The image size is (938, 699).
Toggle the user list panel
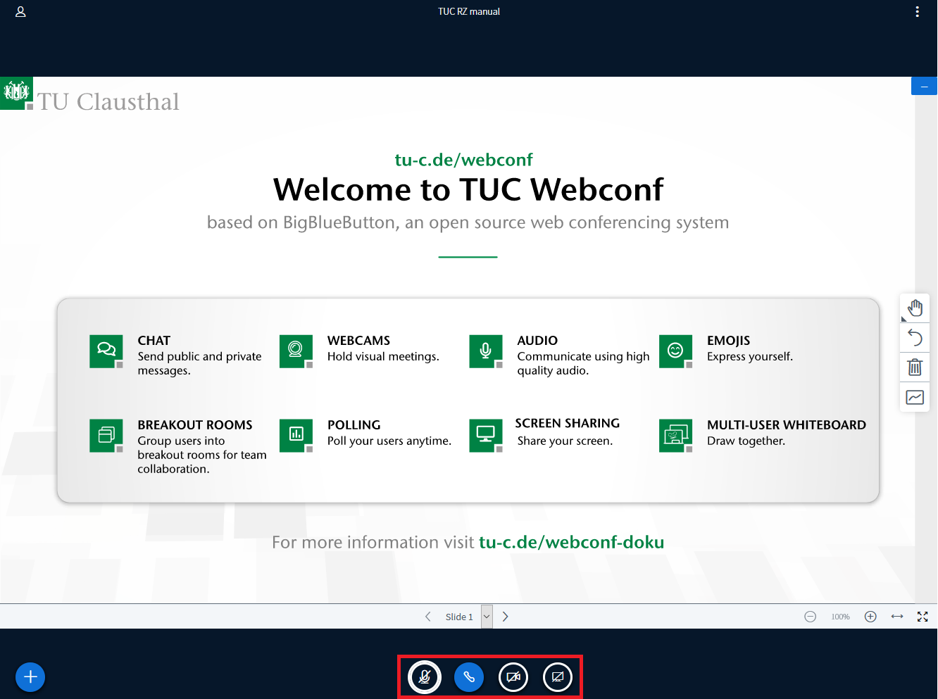(x=20, y=12)
